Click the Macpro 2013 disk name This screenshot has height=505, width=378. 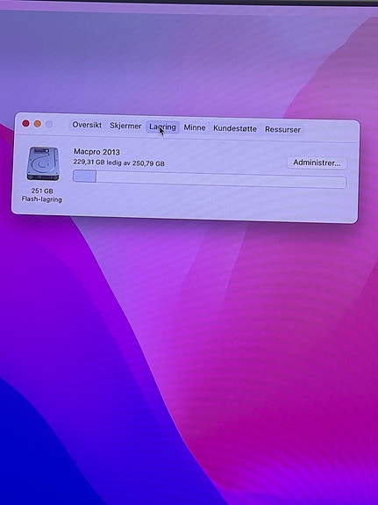(96, 152)
